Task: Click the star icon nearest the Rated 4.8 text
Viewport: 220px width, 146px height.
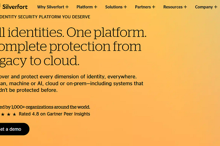Action: pos(14,114)
